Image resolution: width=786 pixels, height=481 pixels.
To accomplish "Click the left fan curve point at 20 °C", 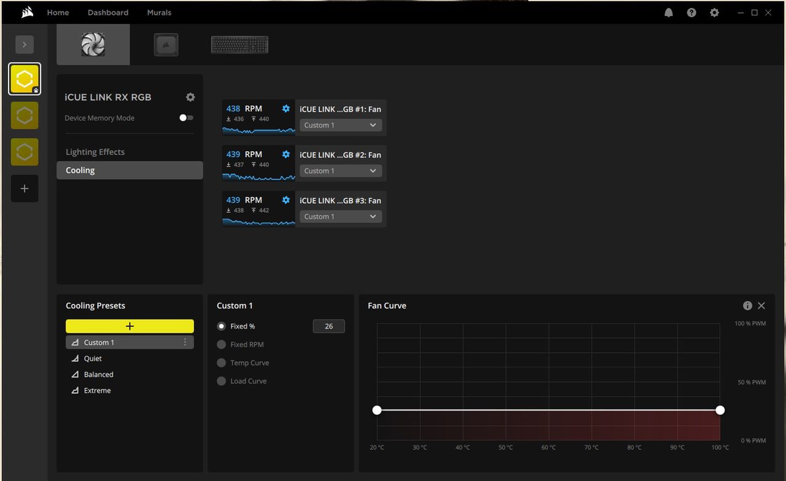I will (x=377, y=410).
